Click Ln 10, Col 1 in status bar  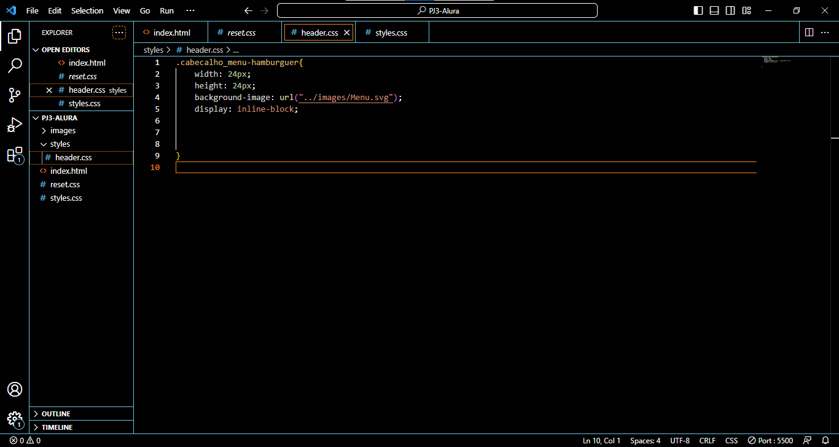[x=601, y=440]
